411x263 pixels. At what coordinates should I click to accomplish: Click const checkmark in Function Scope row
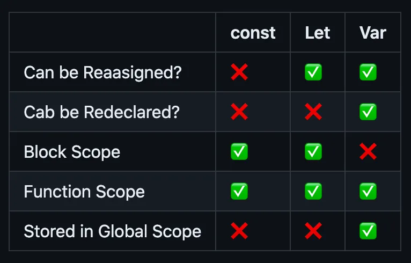(239, 191)
